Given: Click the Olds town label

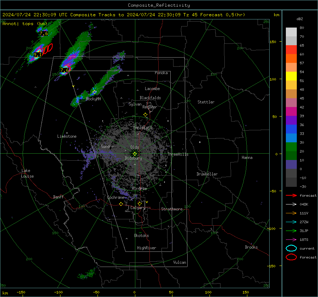Looking at the screenshot, I should point(135,147).
